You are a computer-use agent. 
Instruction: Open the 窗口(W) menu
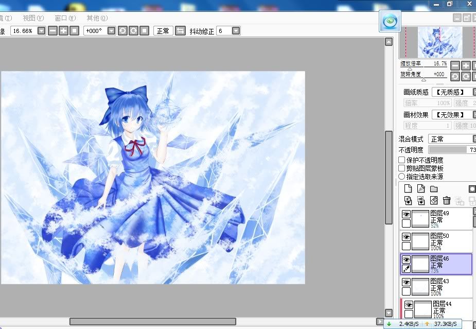pos(65,18)
